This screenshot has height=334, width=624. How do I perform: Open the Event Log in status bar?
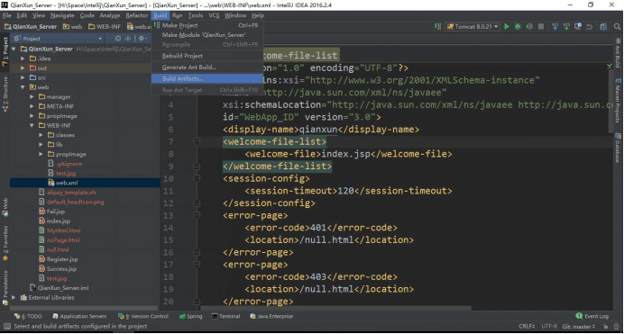point(592,316)
